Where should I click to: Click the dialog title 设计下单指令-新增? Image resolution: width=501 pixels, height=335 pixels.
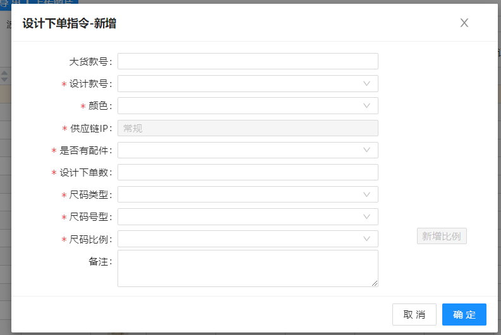pos(69,24)
